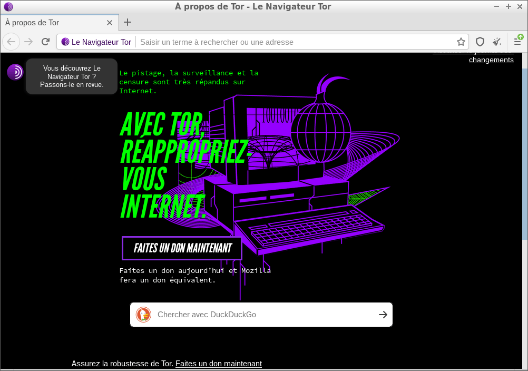Go back using the back arrow

11,42
